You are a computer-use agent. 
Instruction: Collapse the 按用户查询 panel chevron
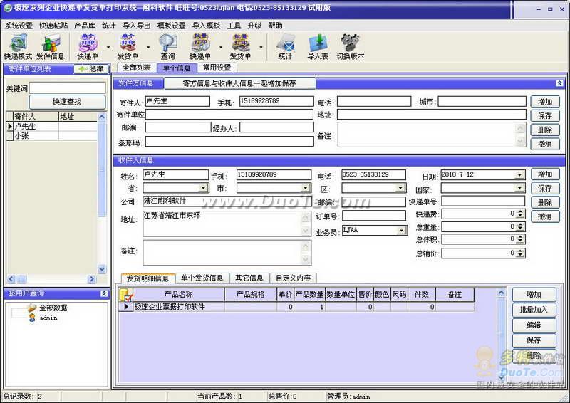(x=104, y=293)
